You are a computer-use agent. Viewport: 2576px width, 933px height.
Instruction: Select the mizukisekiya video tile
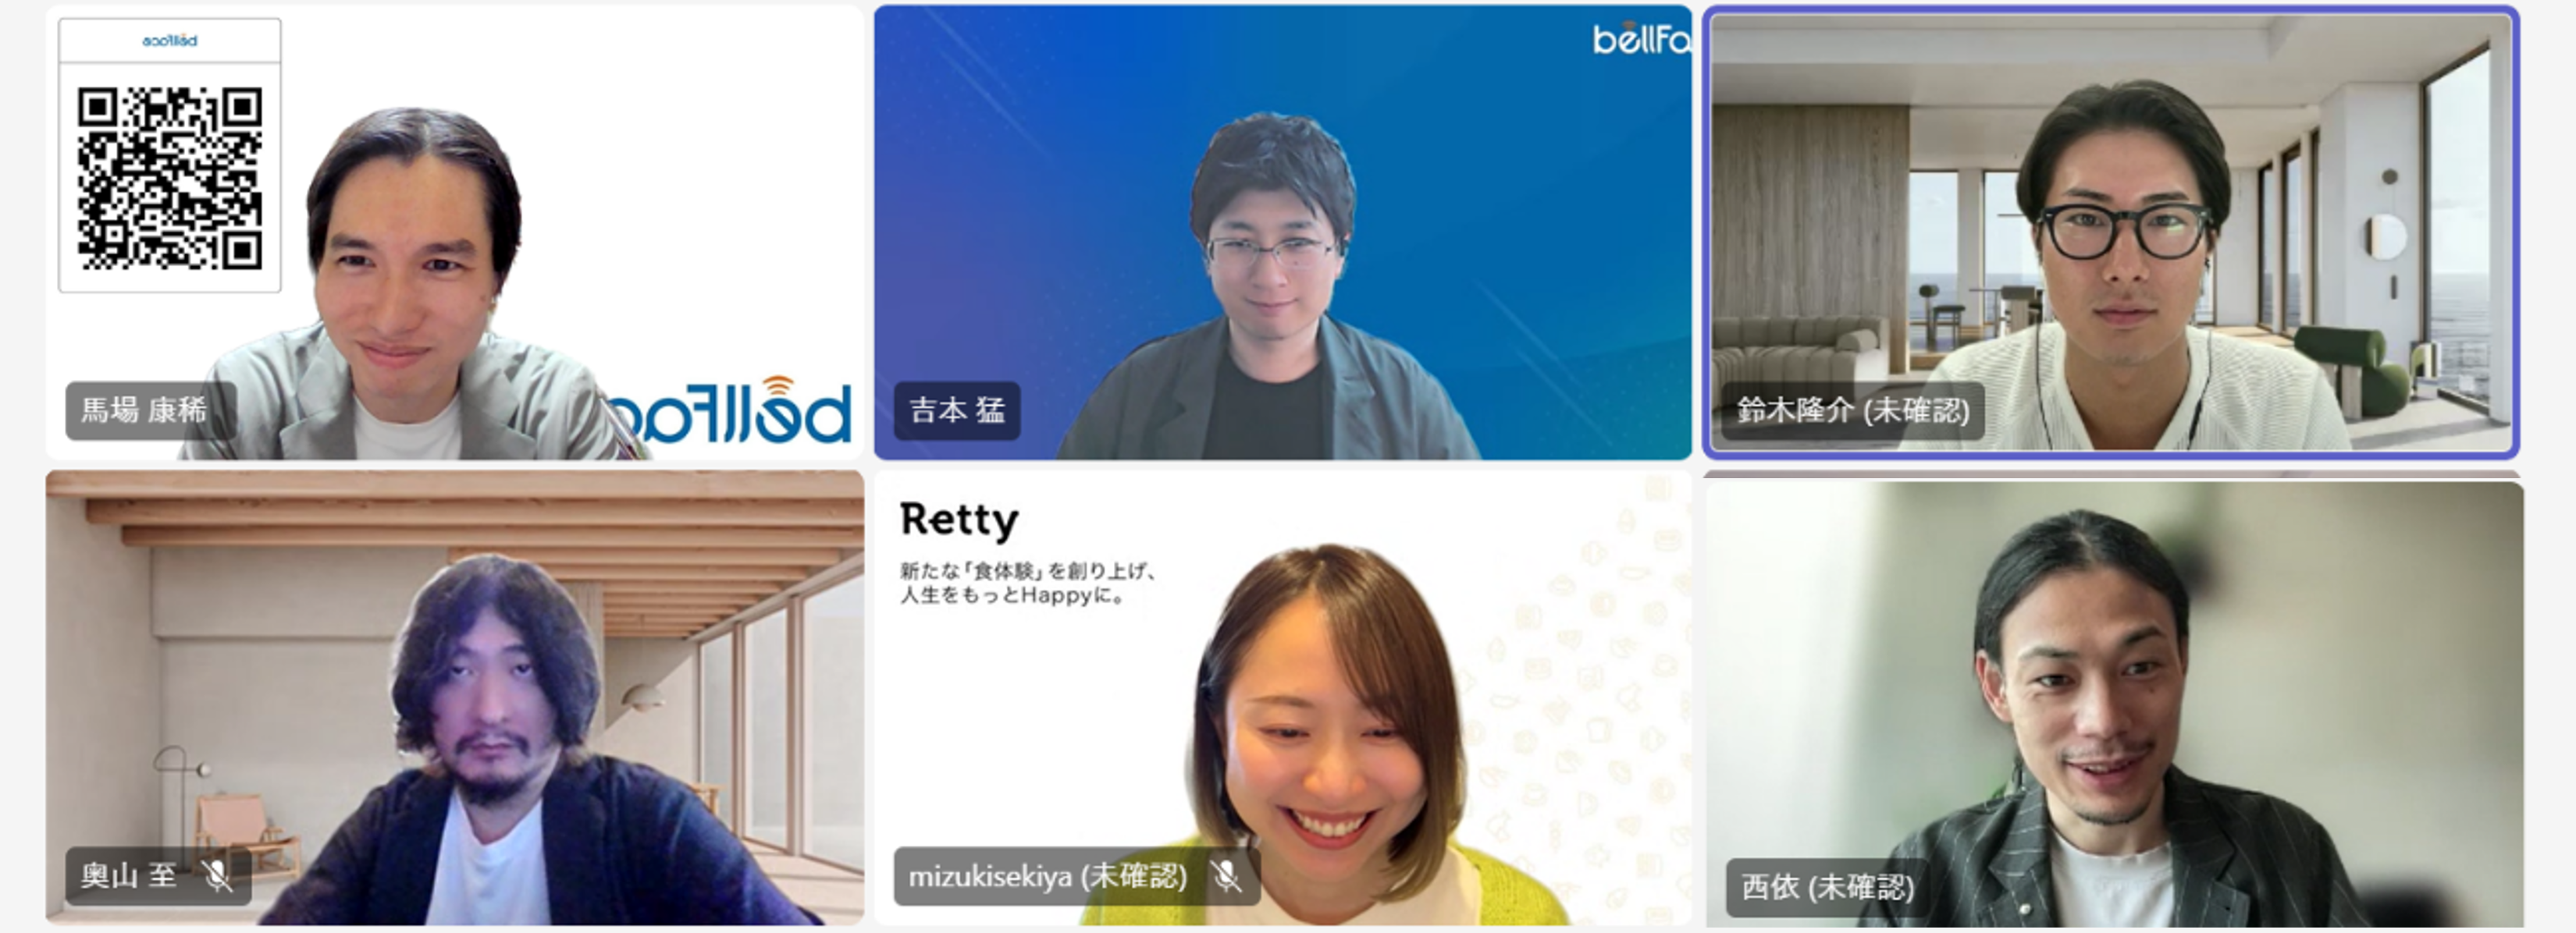[x=1283, y=698]
